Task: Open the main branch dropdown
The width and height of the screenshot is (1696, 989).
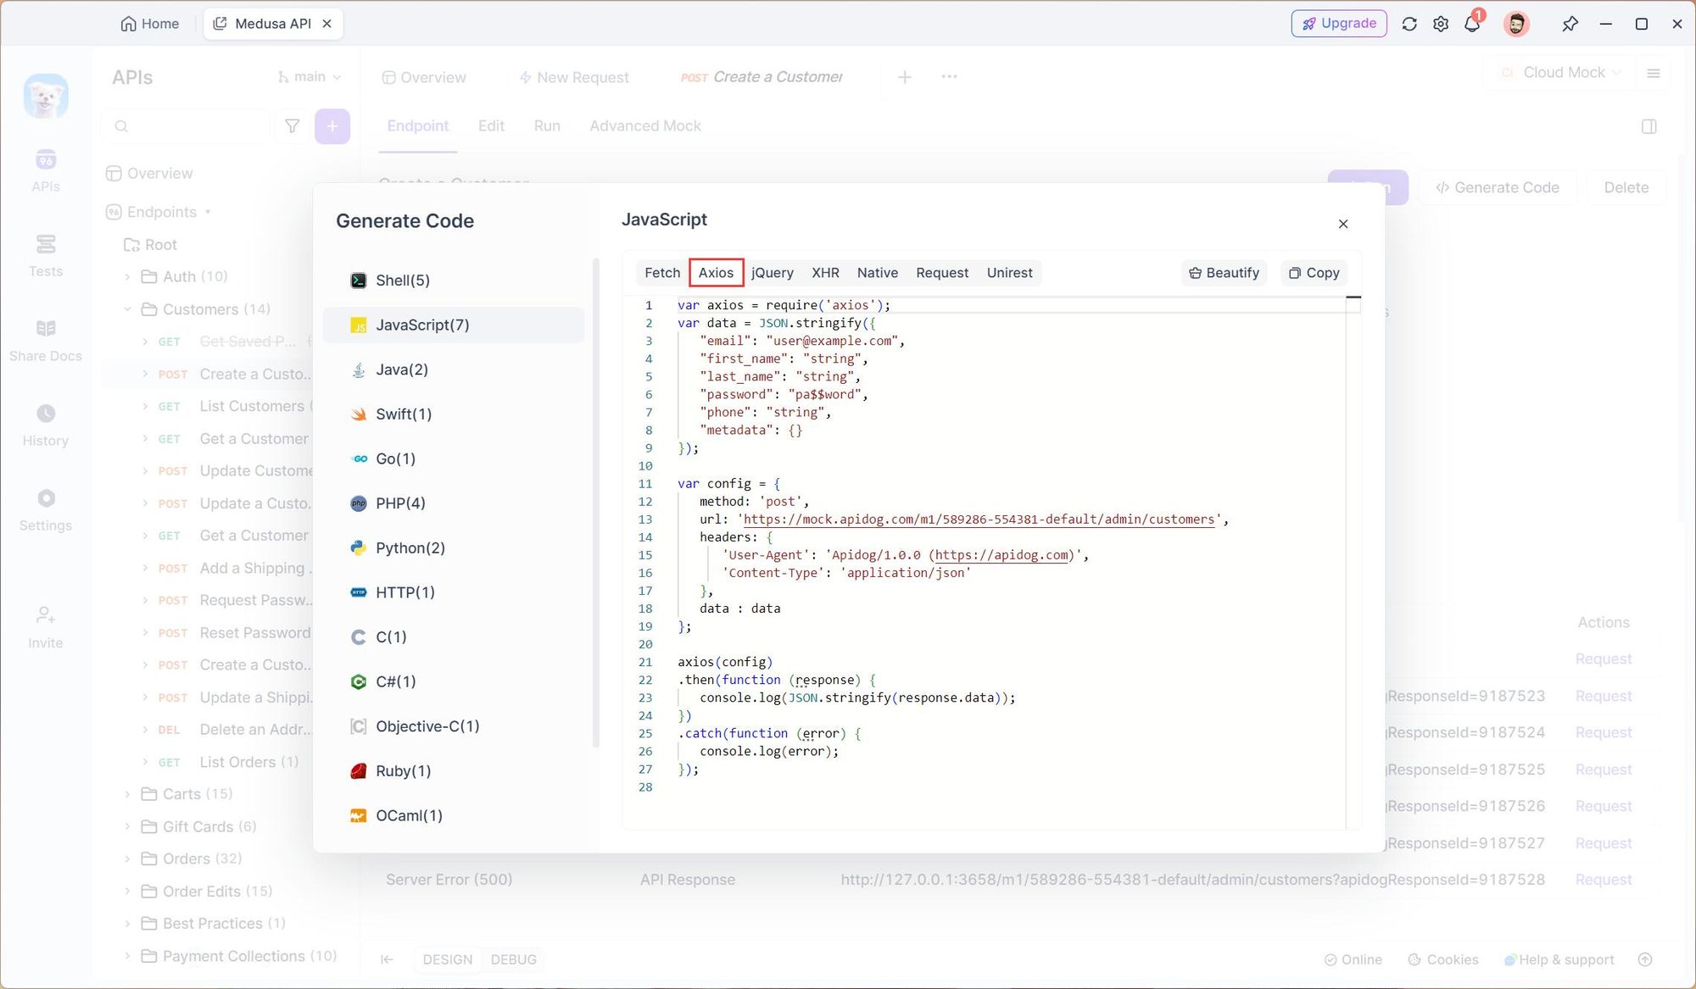Action: pyautogui.click(x=310, y=77)
